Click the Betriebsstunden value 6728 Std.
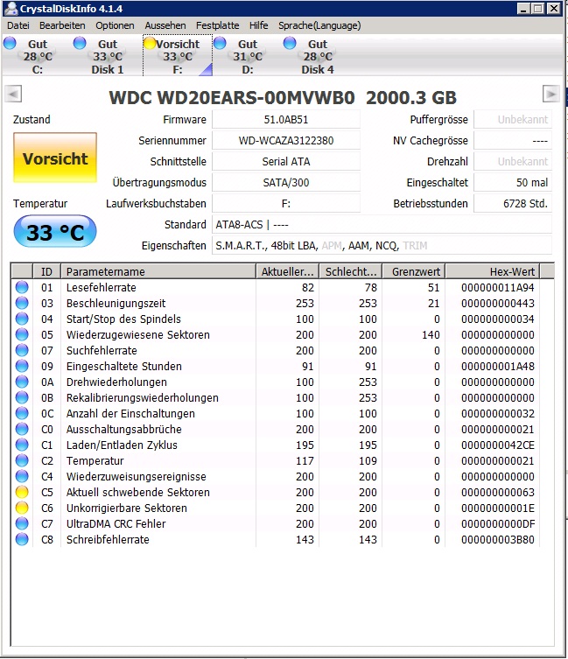Viewport: 568px width, 659px height. click(x=513, y=203)
